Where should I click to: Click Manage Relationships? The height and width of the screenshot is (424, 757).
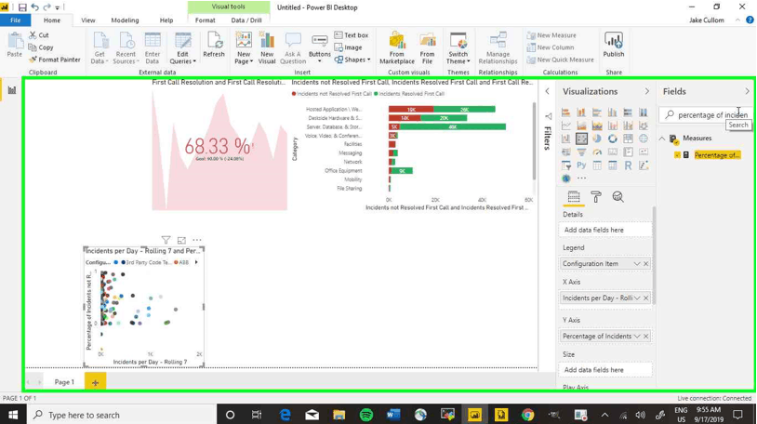(498, 47)
